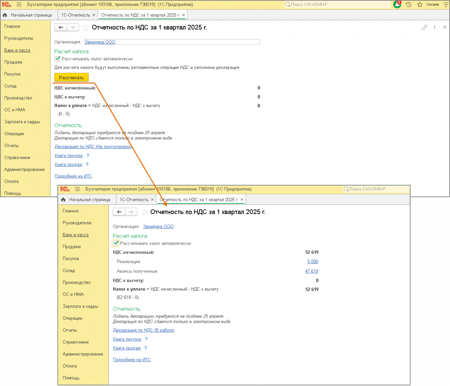Open the Реализация amount 5 000 link
The image size is (450, 386).
pyautogui.click(x=312, y=261)
